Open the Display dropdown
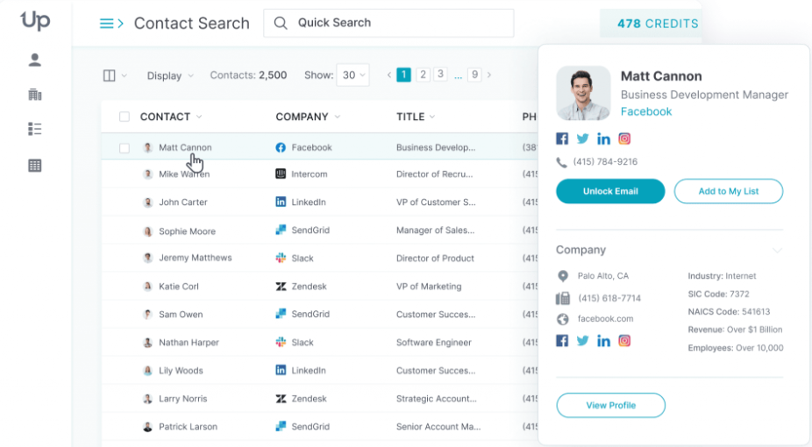The width and height of the screenshot is (812, 447). (170, 75)
